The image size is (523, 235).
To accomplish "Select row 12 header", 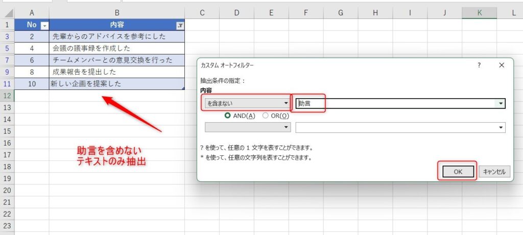I will pyautogui.click(x=7, y=96).
